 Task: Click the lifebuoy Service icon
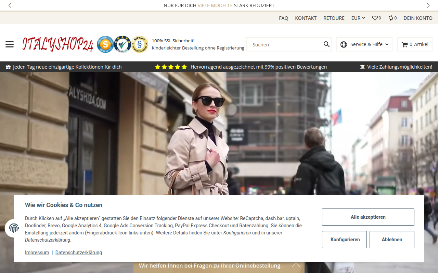tap(344, 44)
